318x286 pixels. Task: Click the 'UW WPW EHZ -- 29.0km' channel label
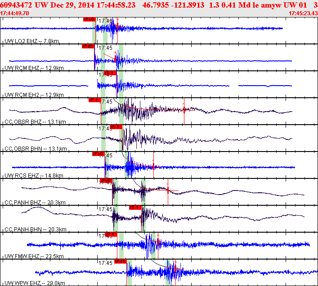pos(35,283)
